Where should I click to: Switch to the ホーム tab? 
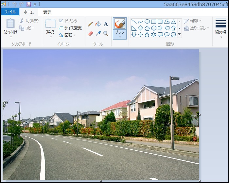click(29, 12)
